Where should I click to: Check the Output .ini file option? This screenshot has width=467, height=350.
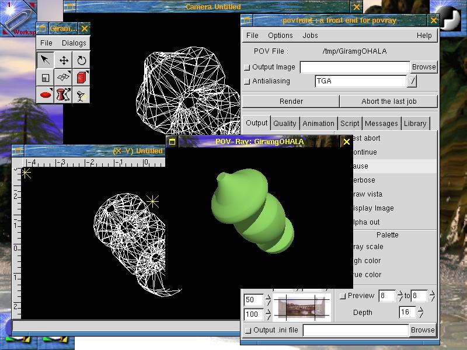click(x=248, y=330)
